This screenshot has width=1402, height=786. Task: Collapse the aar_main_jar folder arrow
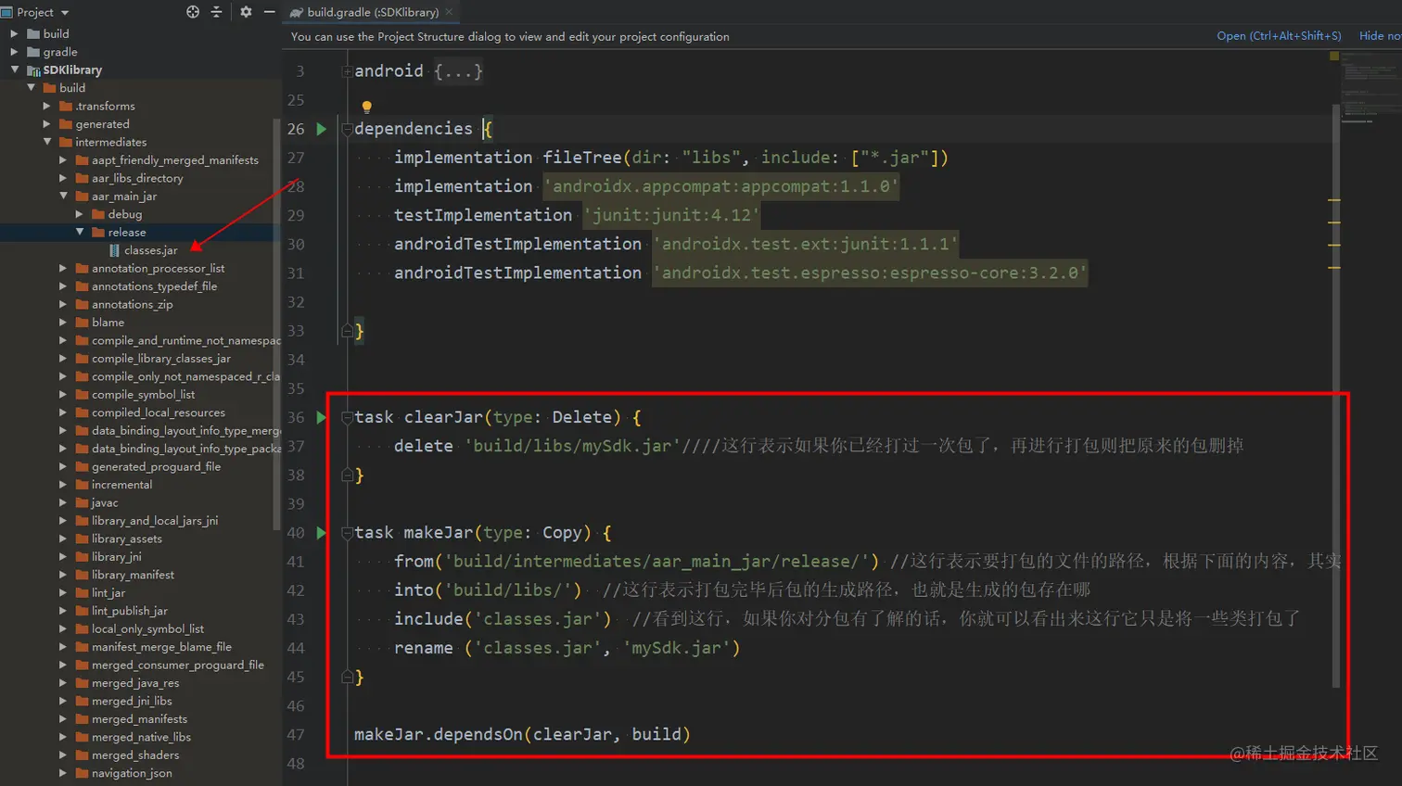pos(64,196)
